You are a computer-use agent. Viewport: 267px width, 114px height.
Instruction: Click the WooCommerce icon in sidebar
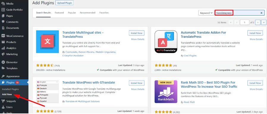tap(3, 36)
